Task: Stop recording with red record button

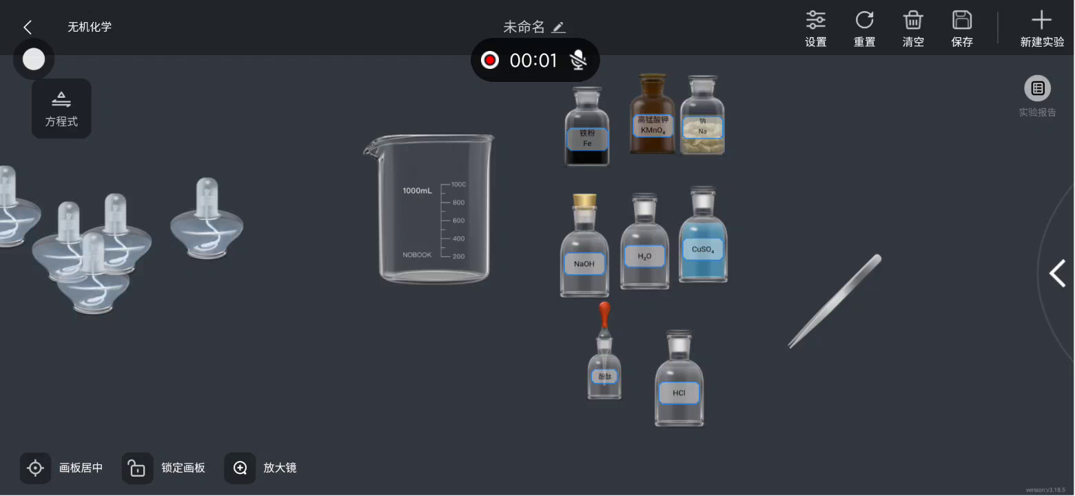Action: [490, 60]
